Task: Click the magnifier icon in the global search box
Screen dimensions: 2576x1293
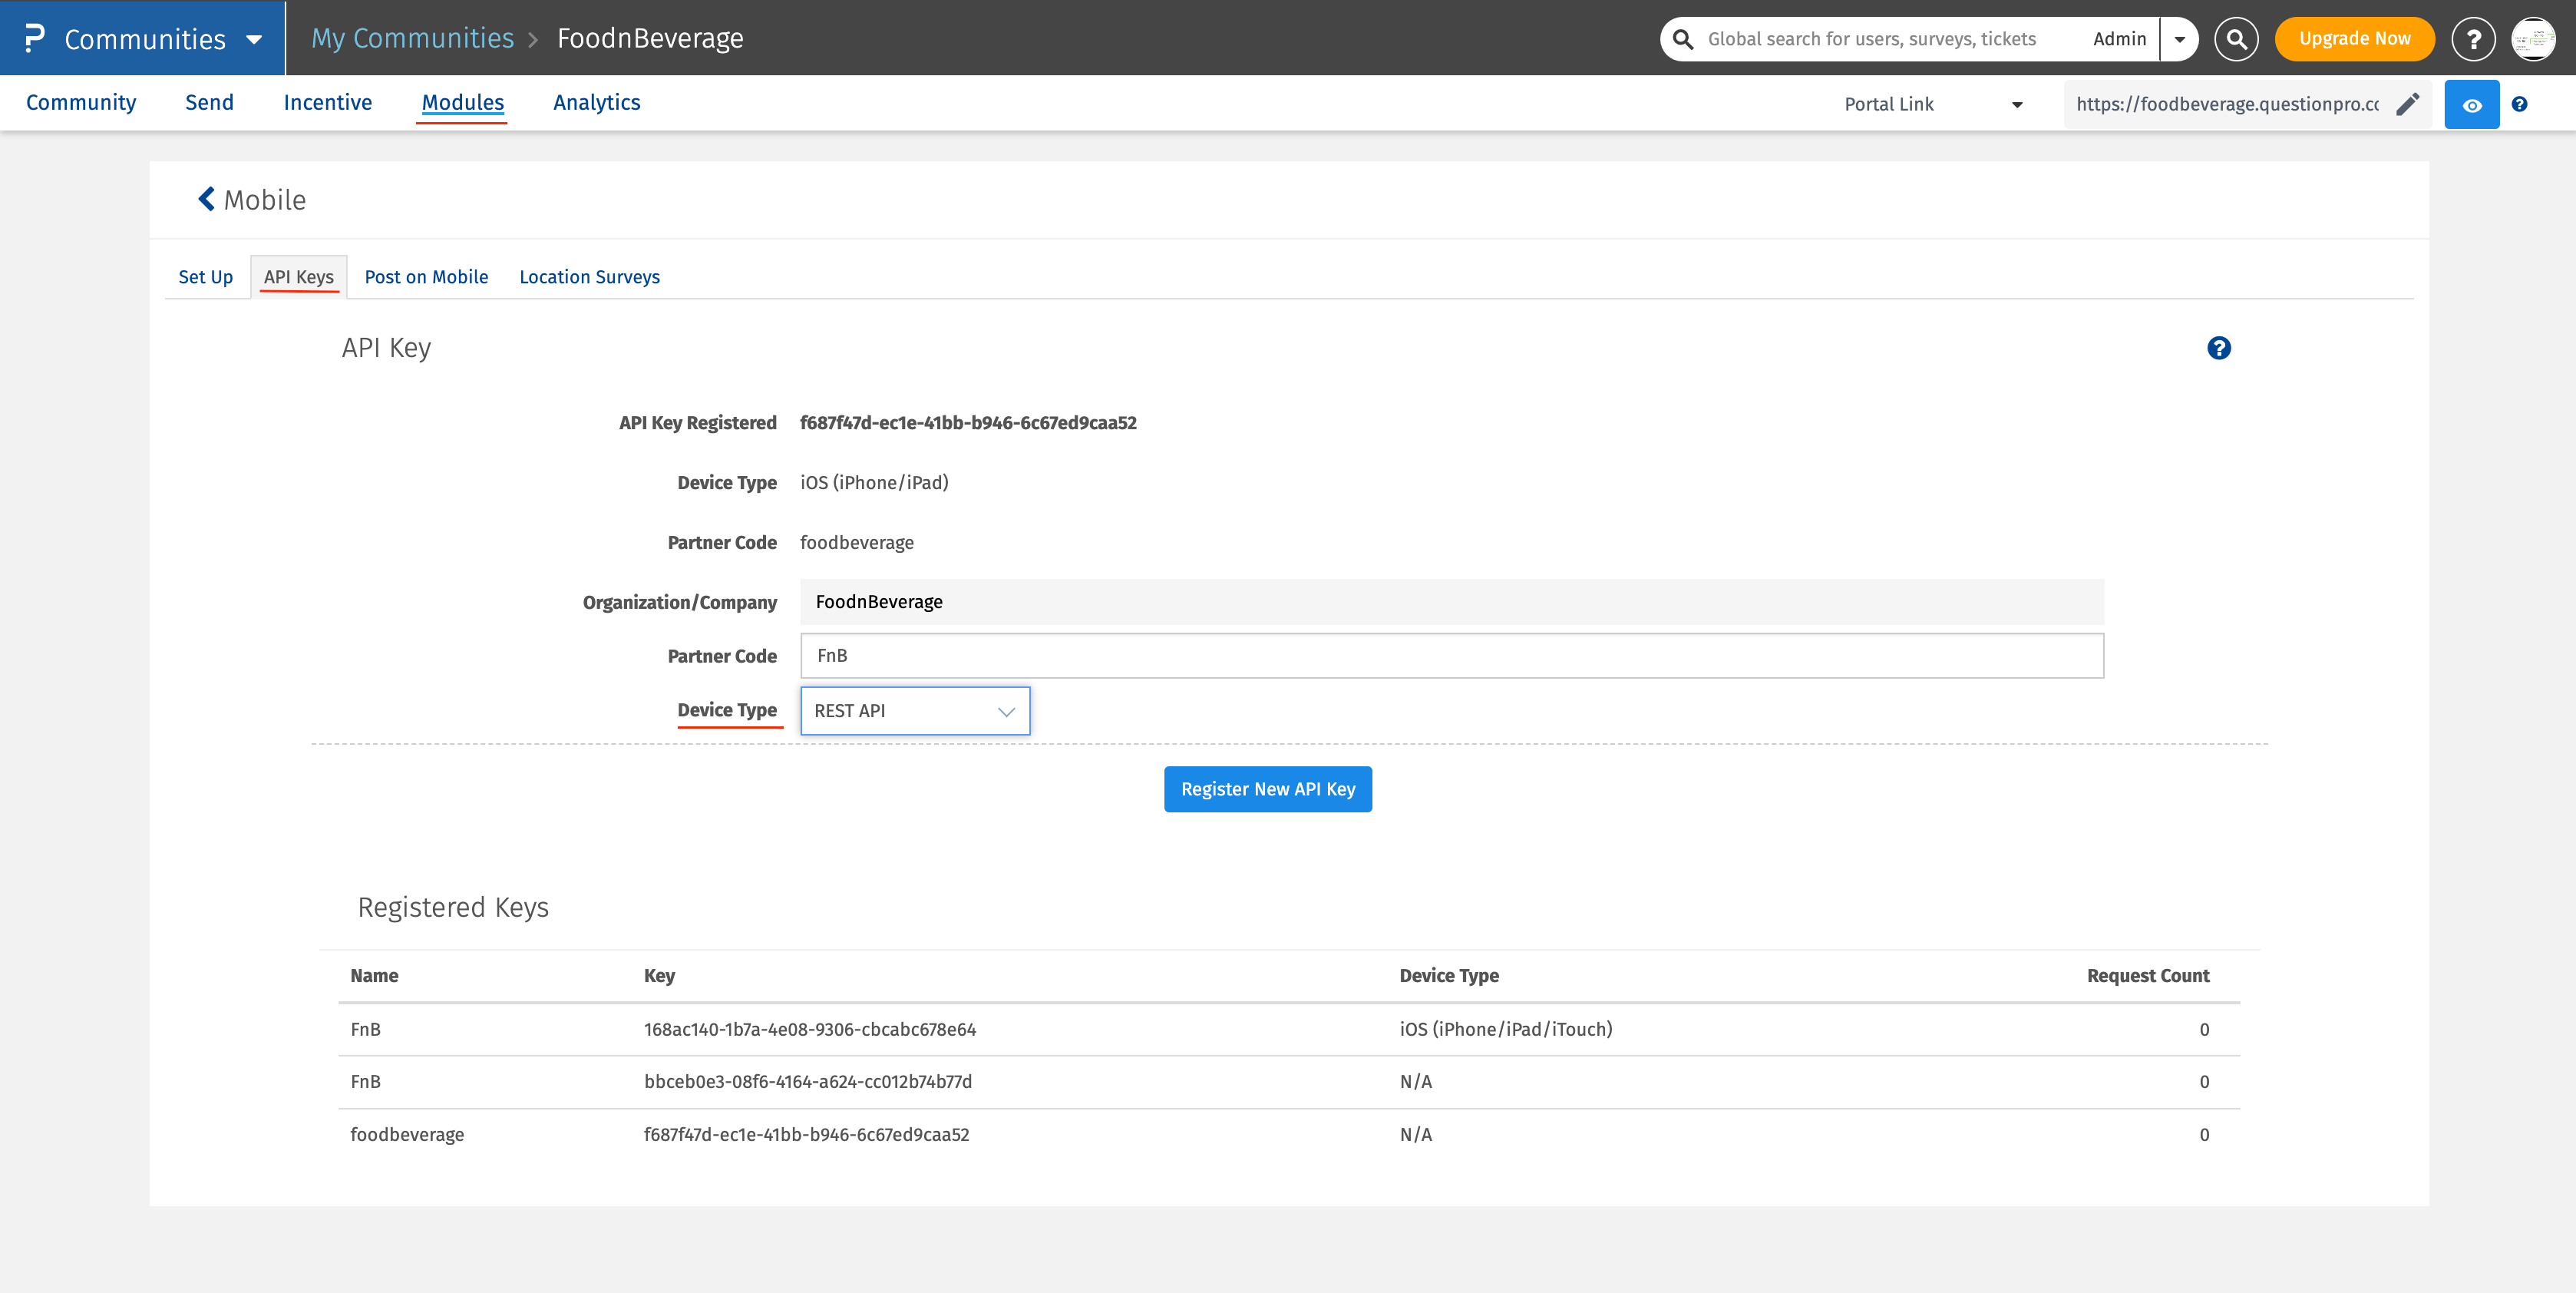Action: (x=1684, y=39)
